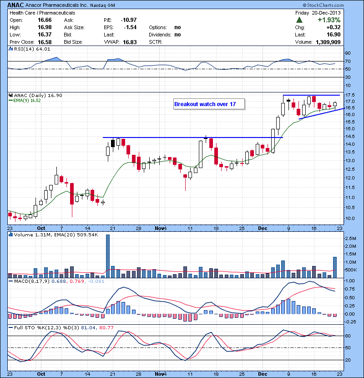
Task: Click the VWAP value 16.83
Action: point(130,42)
